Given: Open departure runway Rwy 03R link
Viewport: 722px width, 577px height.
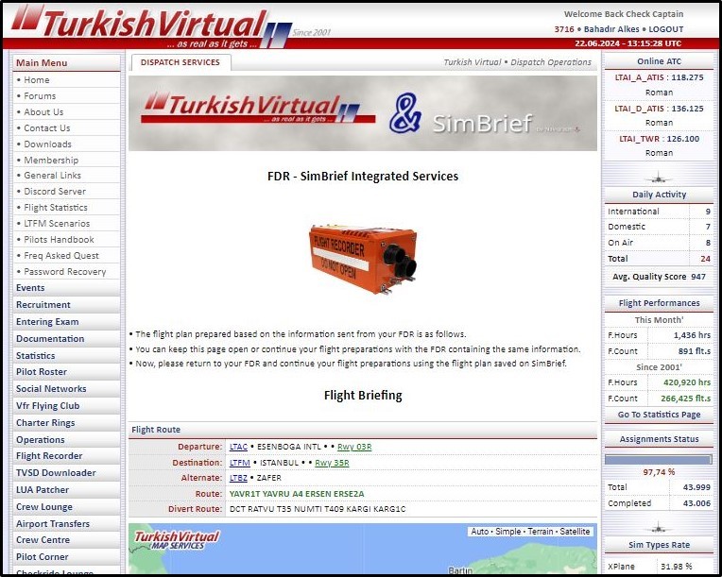Looking at the screenshot, I should point(354,447).
